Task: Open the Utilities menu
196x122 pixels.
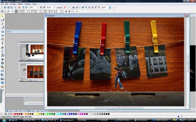Action: pos(20,4)
